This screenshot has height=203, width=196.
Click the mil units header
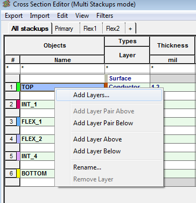point(172,60)
